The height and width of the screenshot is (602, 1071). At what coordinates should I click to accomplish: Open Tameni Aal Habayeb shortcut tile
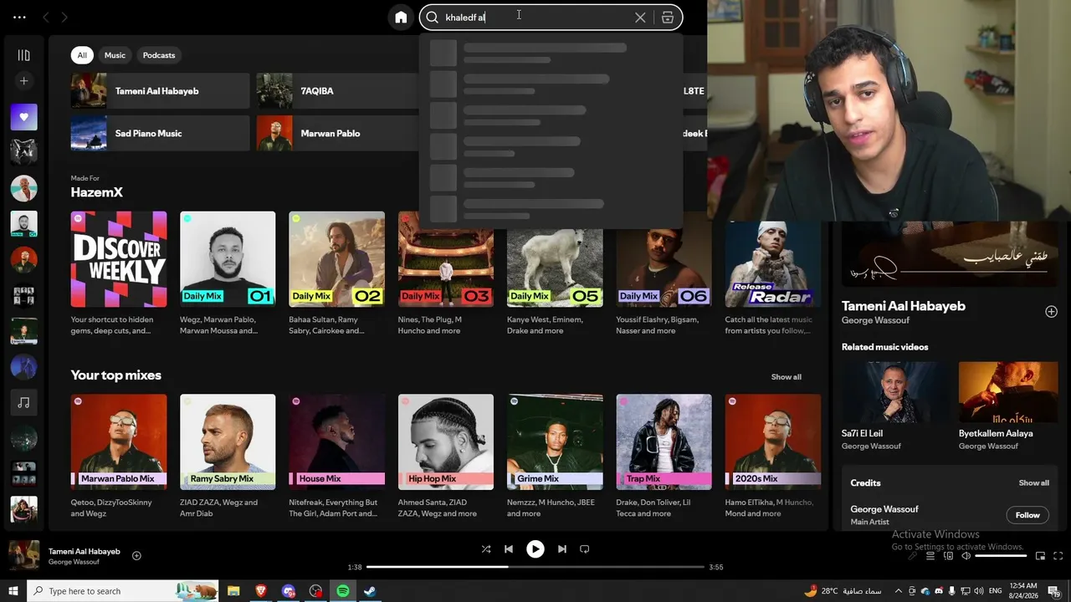(160, 91)
